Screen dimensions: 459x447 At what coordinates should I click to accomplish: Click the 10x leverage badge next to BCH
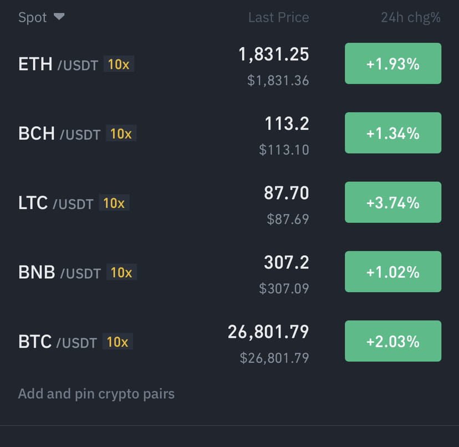click(x=121, y=133)
